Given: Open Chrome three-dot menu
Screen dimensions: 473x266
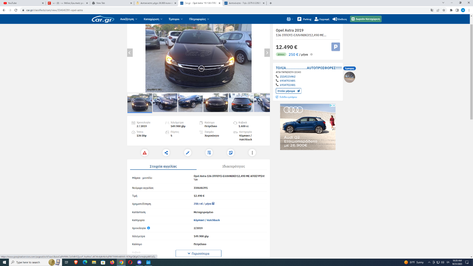Looking at the screenshot, I should click(469, 10).
